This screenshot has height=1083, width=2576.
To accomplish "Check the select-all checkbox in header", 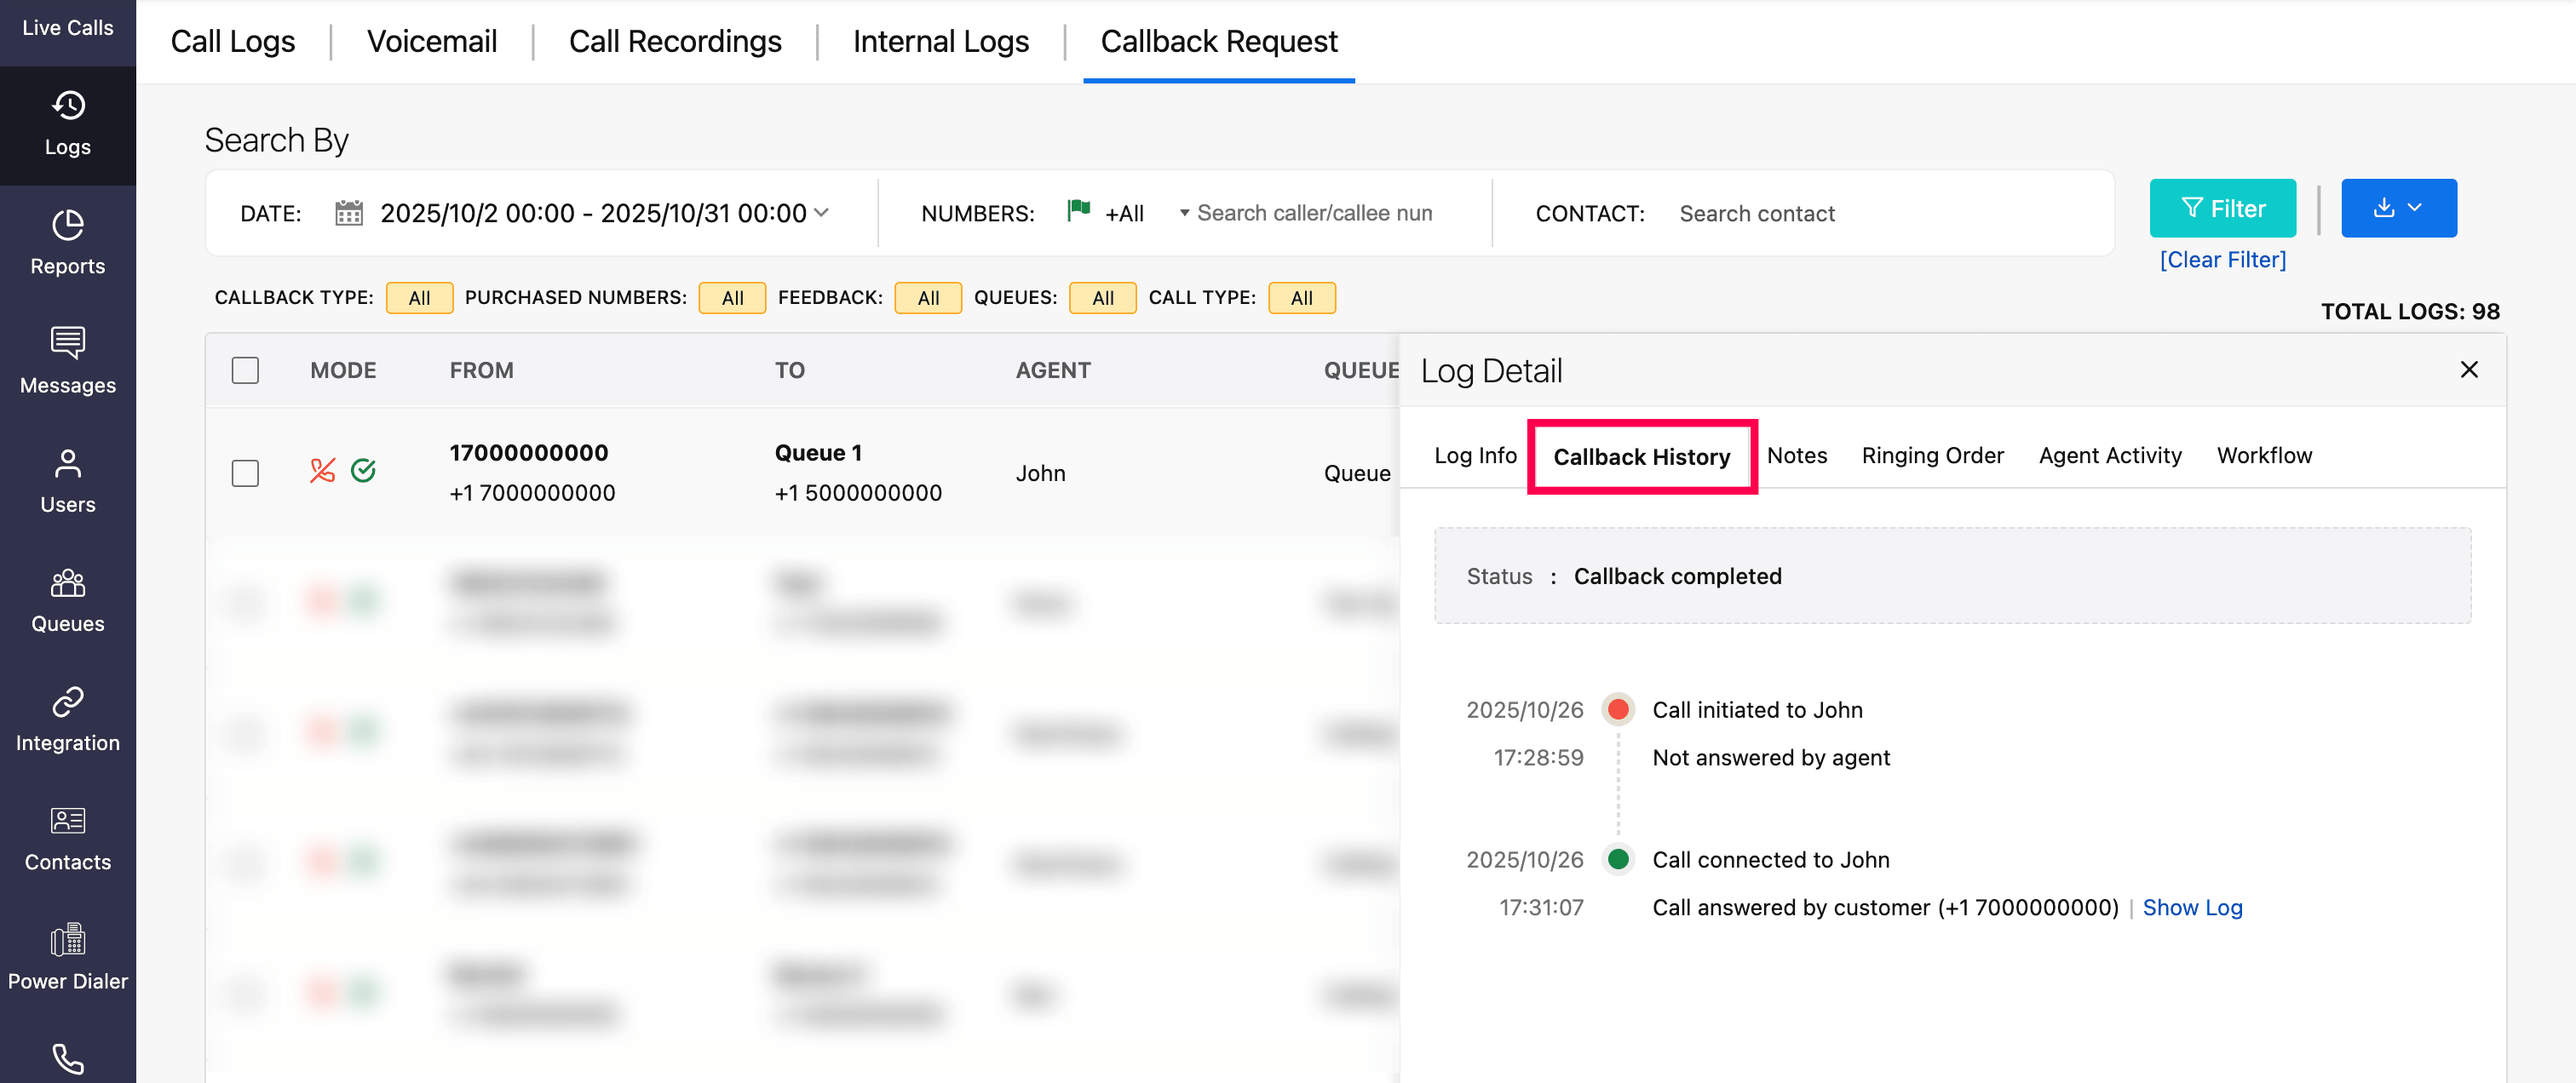I will [x=245, y=370].
